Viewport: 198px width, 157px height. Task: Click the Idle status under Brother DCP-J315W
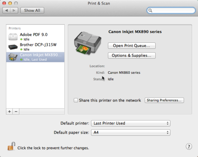coord(27,50)
